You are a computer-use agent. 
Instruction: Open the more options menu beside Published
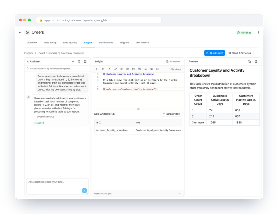pos(258,33)
